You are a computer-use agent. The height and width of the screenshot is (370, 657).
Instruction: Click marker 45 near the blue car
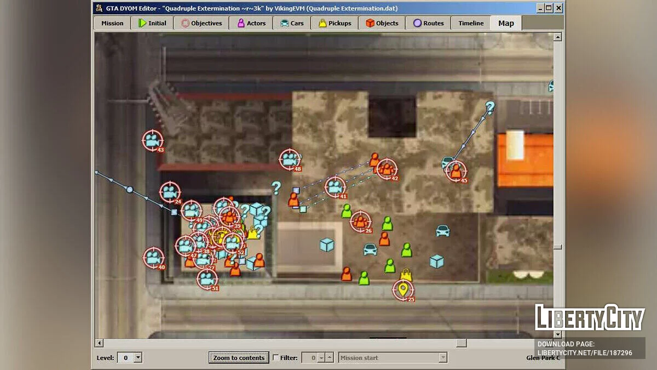coord(457,170)
